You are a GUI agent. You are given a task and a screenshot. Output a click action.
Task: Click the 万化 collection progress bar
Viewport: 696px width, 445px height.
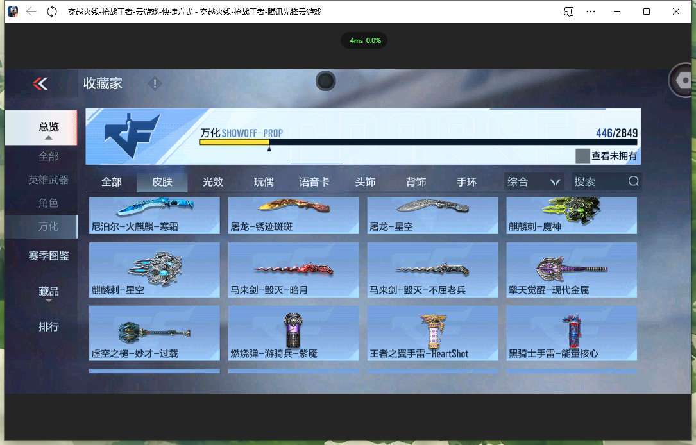[418, 142]
